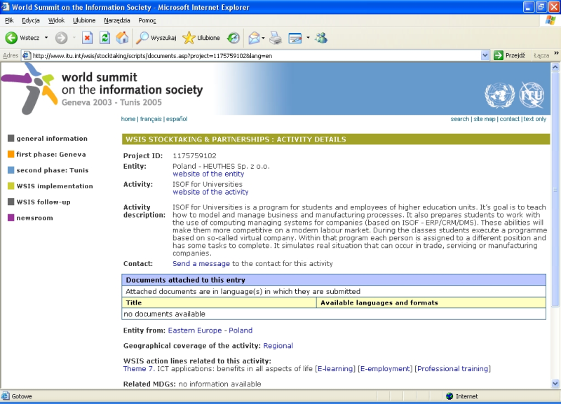Open the search link at top right
The width and height of the screenshot is (561, 404).
460,119
